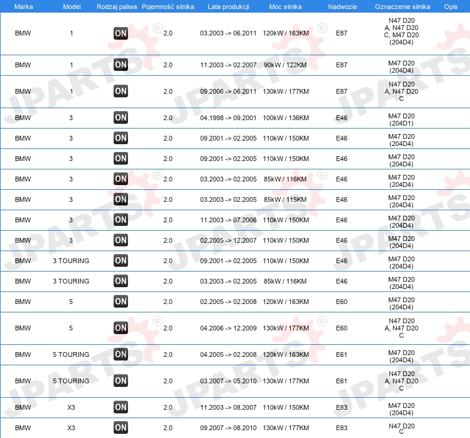Click the Model column header

click(x=72, y=7)
